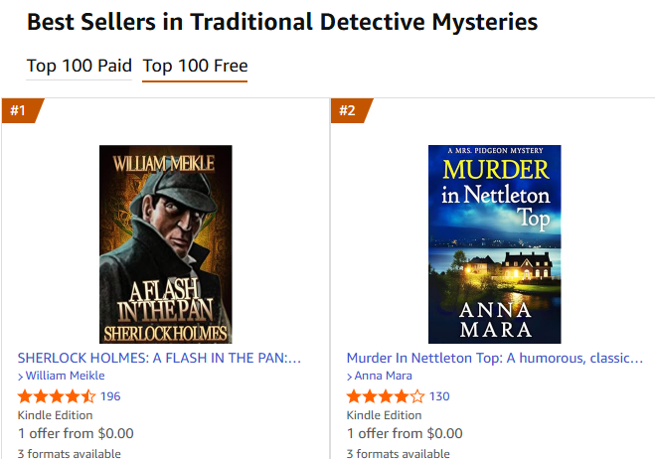This screenshot has height=459, width=655.
Task: View the 130 reviews count
Action: click(439, 396)
